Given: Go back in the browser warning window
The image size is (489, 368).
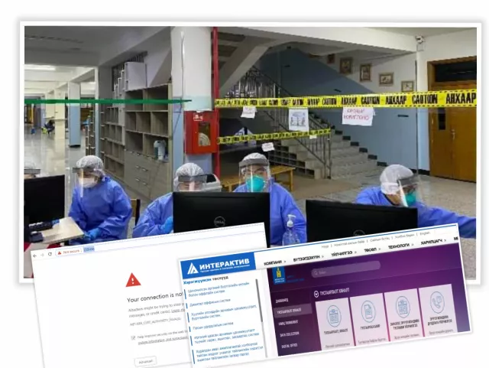Looking at the screenshot, I should point(35,256).
